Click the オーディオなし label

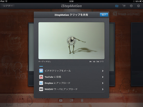(45, 61)
